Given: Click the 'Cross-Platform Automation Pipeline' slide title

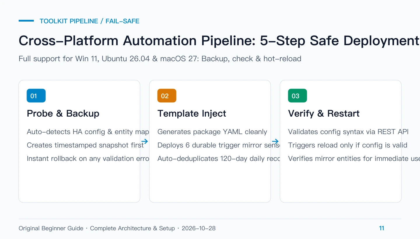Looking at the screenshot, I should tap(219, 41).
